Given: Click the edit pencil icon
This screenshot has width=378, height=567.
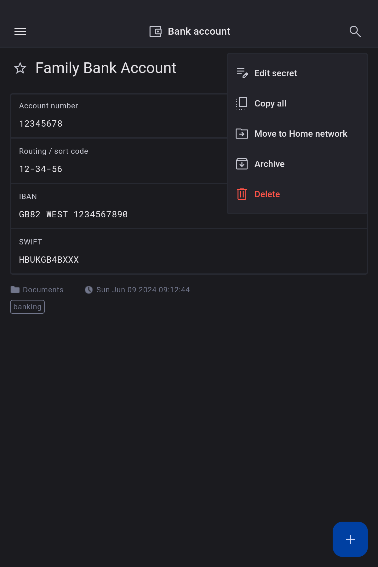Looking at the screenshot, I should tap(242, 73).
